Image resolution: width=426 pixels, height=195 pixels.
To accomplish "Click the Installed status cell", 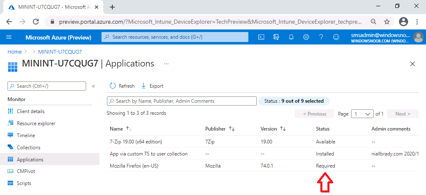I will pyautogui.click(x=325, y=154).
